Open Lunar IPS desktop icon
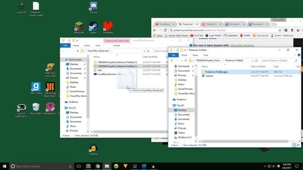Screen dimensions: 303x170 [21, 8]
